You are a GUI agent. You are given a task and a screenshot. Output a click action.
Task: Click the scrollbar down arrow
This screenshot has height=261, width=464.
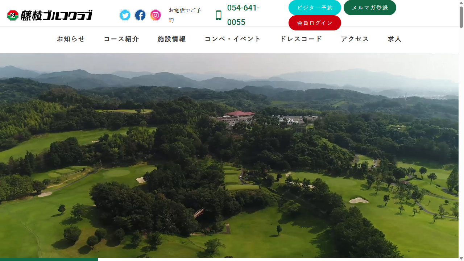pyautogui.click(x=461, y=258)
